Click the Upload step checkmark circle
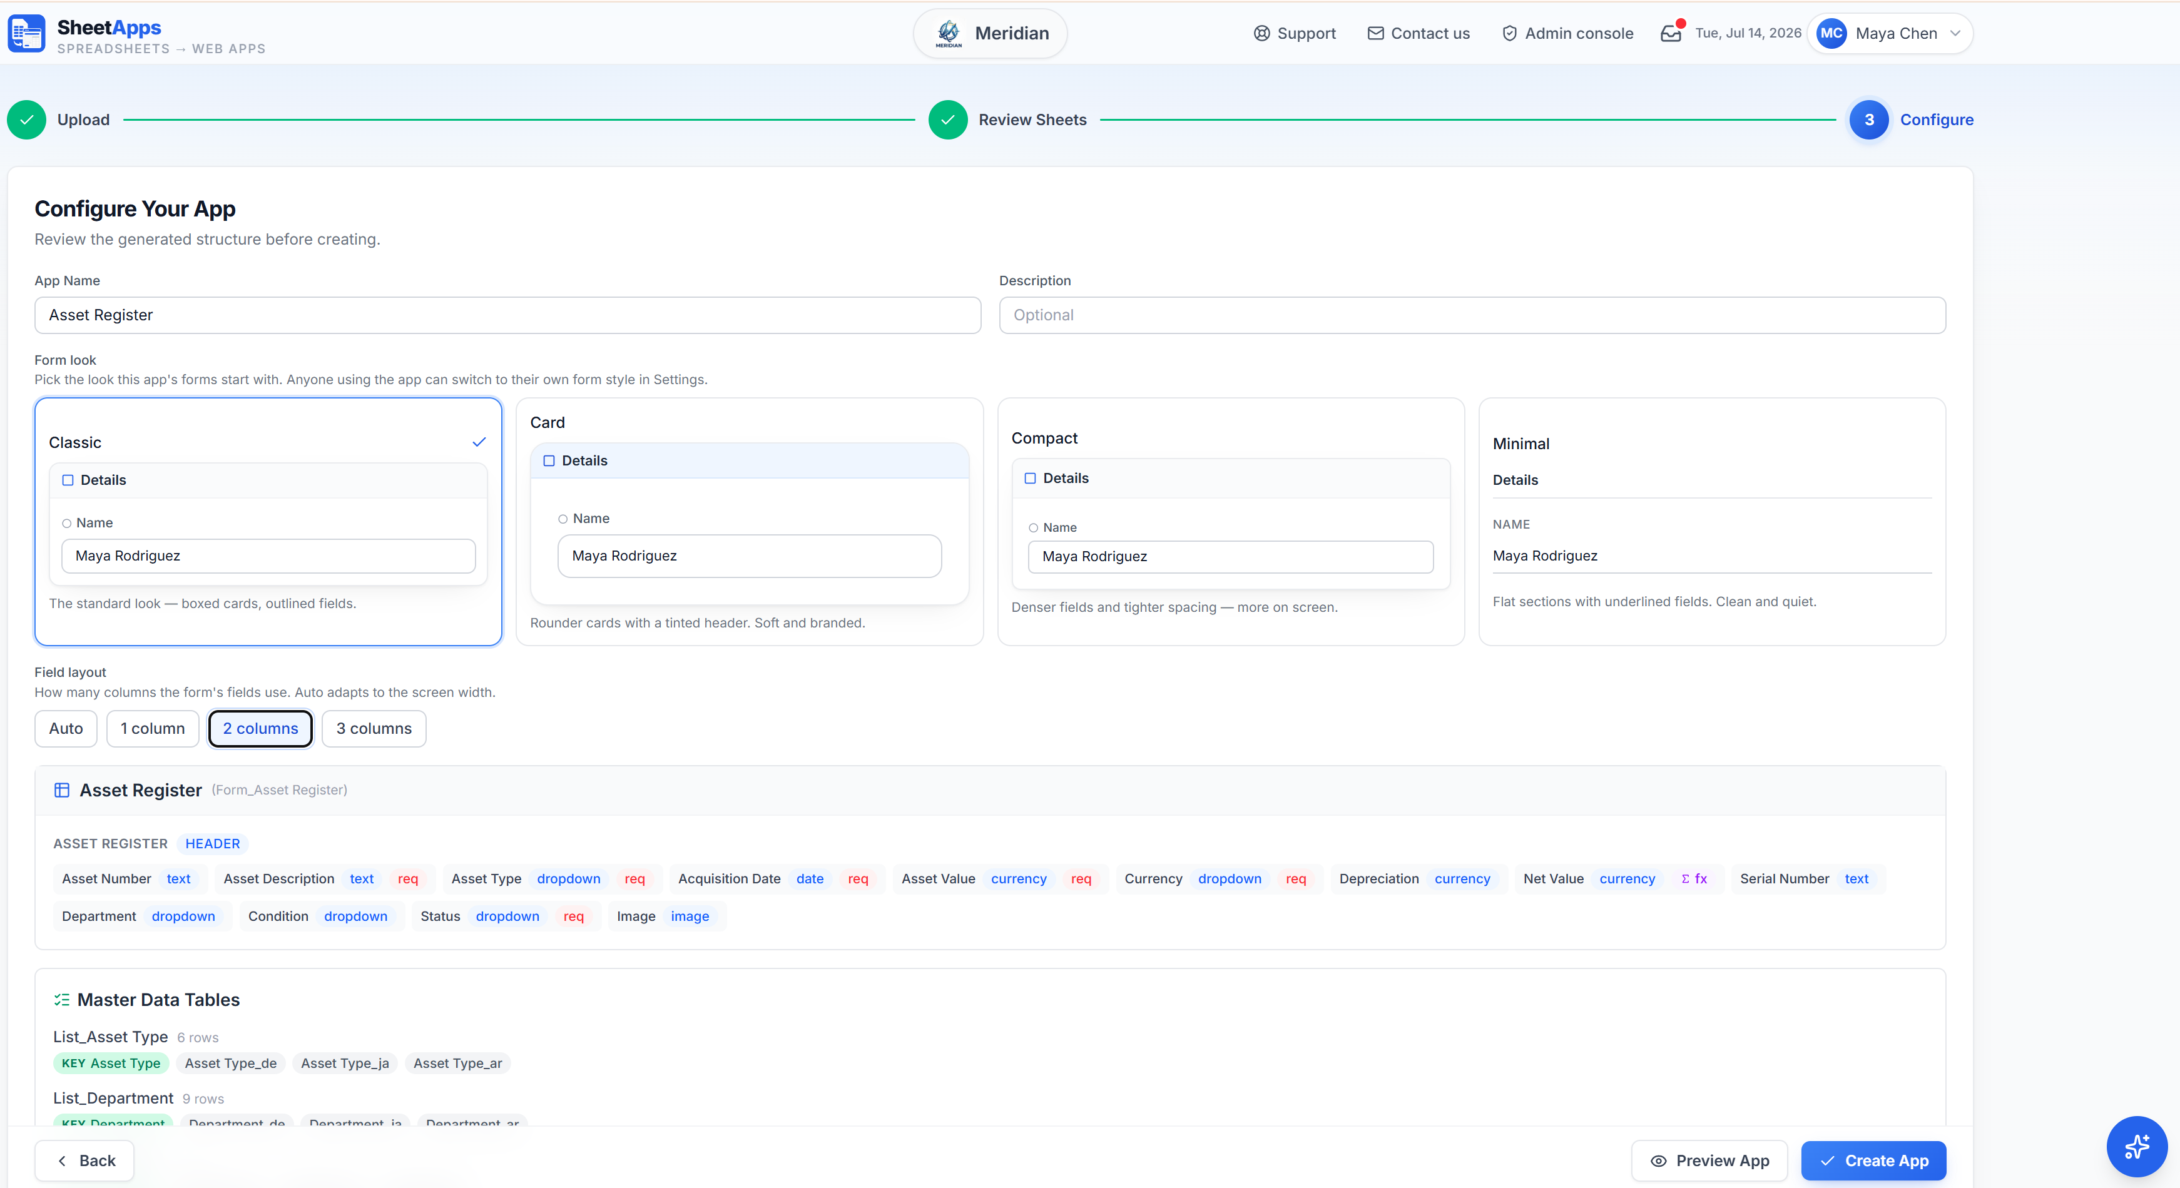Screen dimensions: 2180x1188 pyautogui.click(x=26, y=119)
